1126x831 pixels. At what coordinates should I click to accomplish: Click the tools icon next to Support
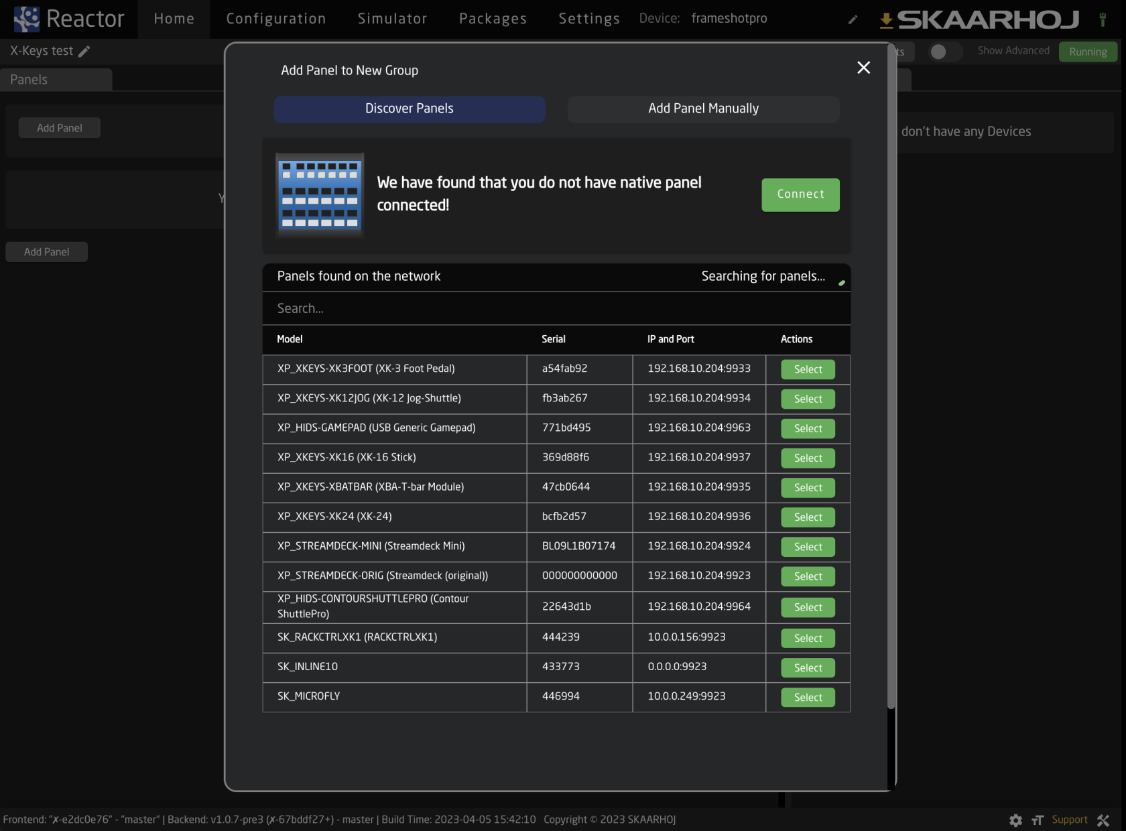1103,820
